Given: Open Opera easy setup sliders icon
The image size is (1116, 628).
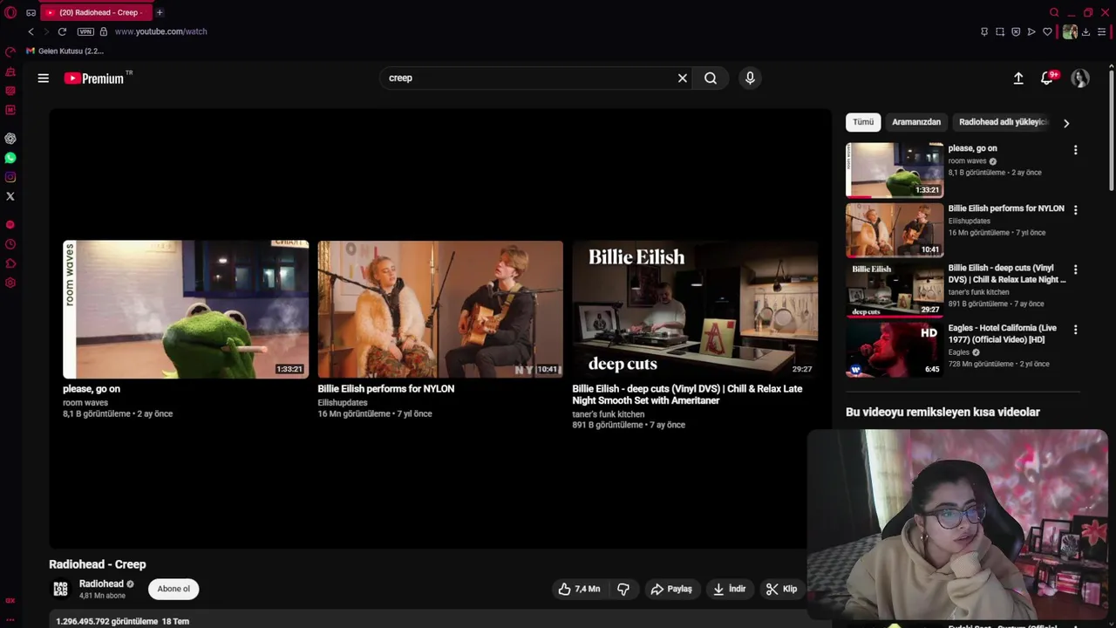Looking at the screenshot, I should tap(1102, 31).
